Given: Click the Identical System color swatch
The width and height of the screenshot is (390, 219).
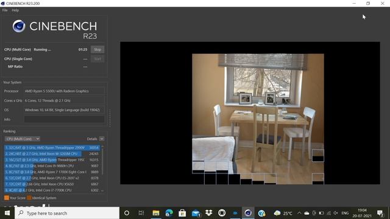Looking at the screenshot, I should coord(29,198).
